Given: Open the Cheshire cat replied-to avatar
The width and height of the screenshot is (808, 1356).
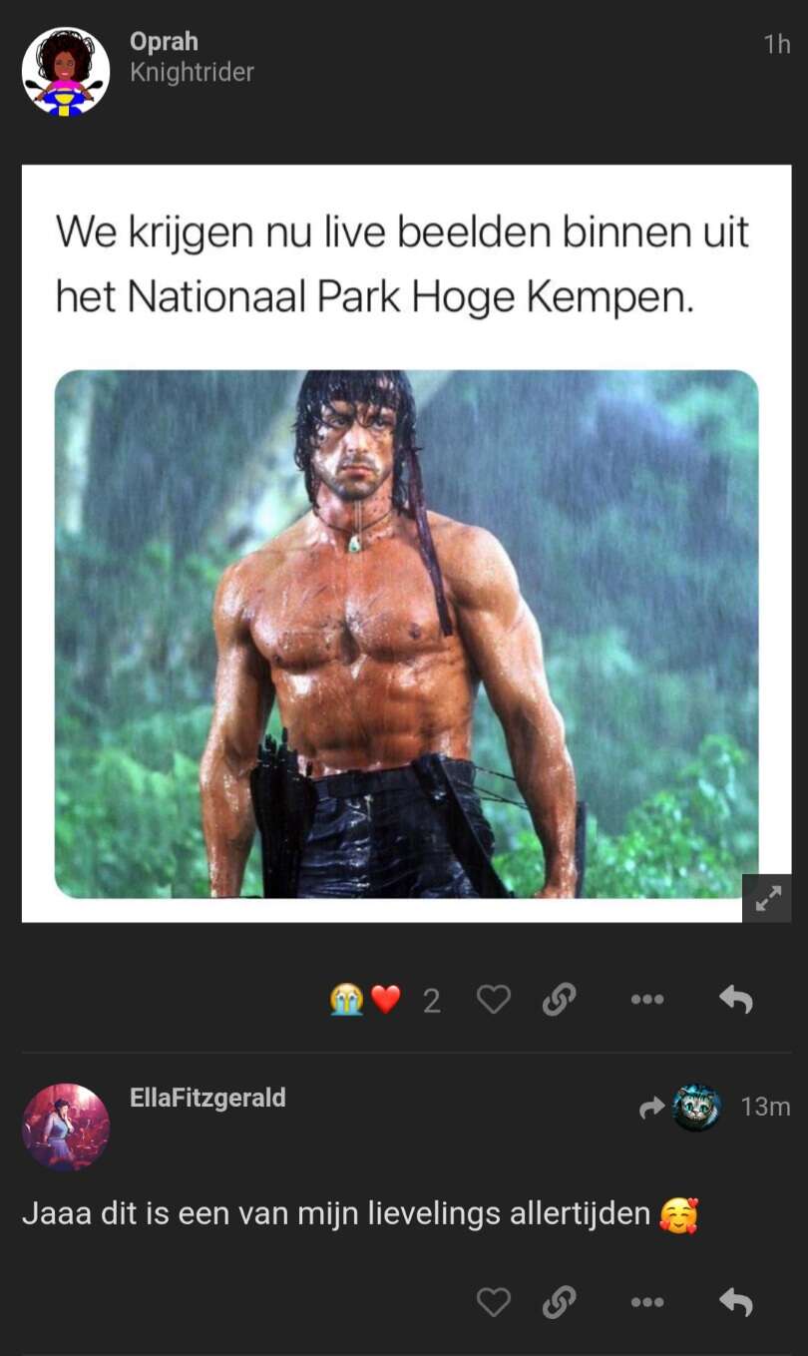Looking at the screenshot, I should click(x=696, y=1108).
